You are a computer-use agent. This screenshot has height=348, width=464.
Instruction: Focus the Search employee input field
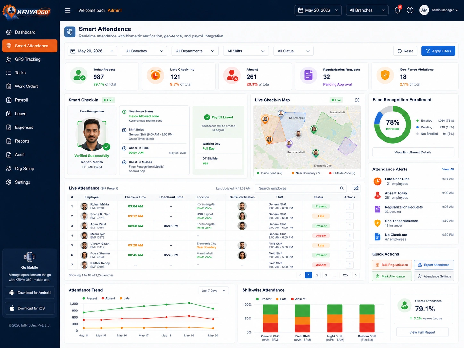[x=296, y=188]
